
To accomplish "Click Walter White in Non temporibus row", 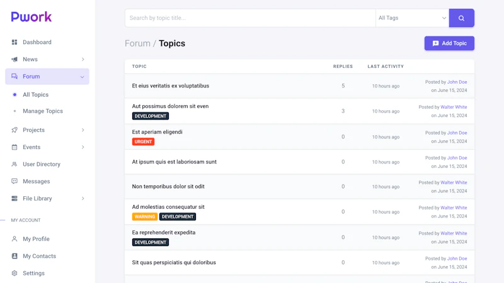I will click(x=454, y=182).
